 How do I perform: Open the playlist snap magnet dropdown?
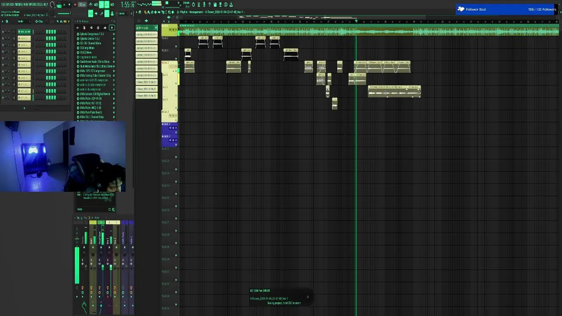(x=140, y=12)
